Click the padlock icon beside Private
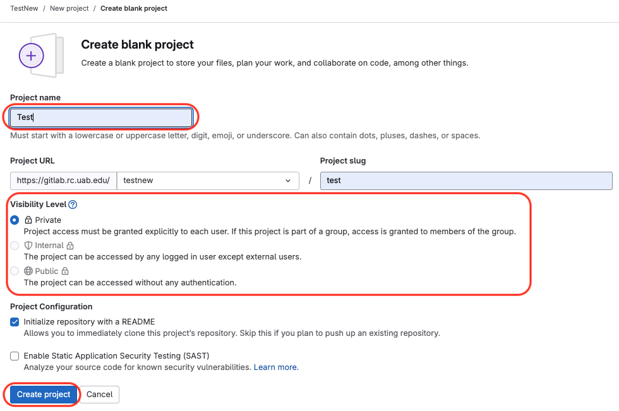Screen dimensions: 619x411 click(x=28, y=220)
